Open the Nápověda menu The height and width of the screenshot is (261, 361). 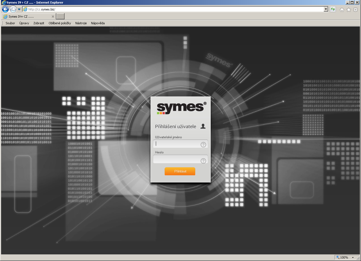tap(98, 23)
